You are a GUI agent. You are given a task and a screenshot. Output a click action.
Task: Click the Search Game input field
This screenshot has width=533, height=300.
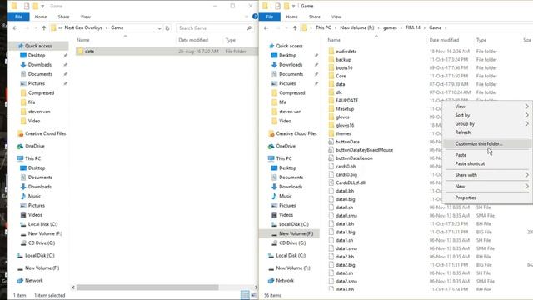(215, 27)
